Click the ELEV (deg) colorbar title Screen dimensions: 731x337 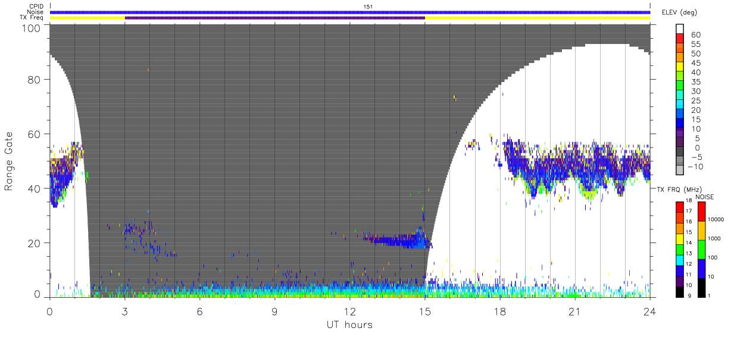coord(679,12)
